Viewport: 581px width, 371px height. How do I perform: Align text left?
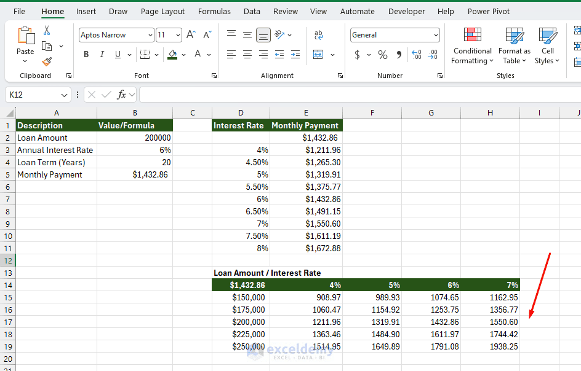click(x=231, y=55)
